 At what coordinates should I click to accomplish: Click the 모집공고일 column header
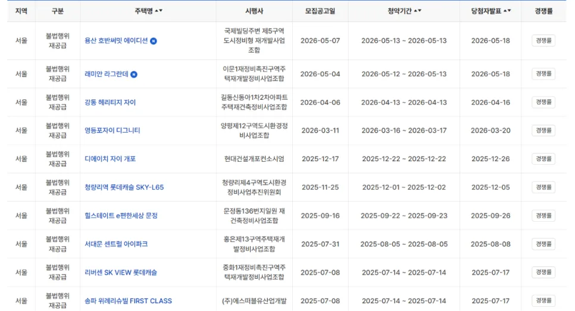coord(320,11)
